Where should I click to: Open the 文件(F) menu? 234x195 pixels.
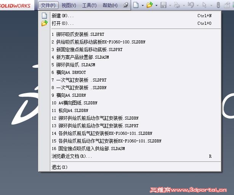pyautogui.click(x=48, y=5)
